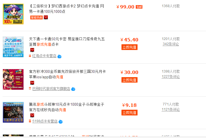
Task: Click the Tmall icon under 斗战神 listing
Action: (x=32, y=115)
